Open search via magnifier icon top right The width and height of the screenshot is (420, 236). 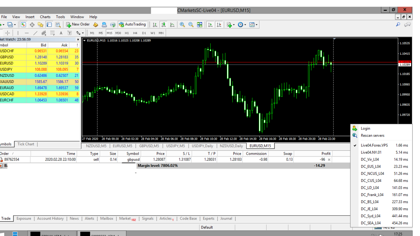(x=398, y=24)
